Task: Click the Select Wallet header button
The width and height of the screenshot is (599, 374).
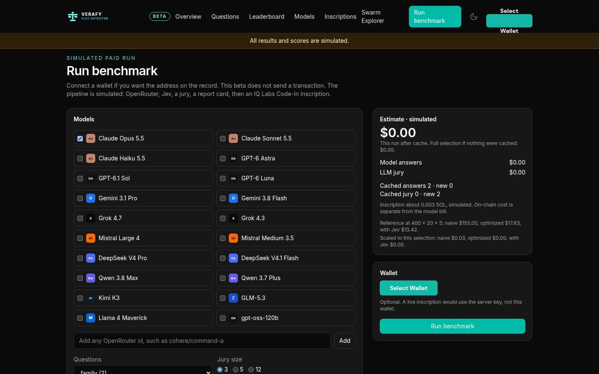Action: click(509, 21)
